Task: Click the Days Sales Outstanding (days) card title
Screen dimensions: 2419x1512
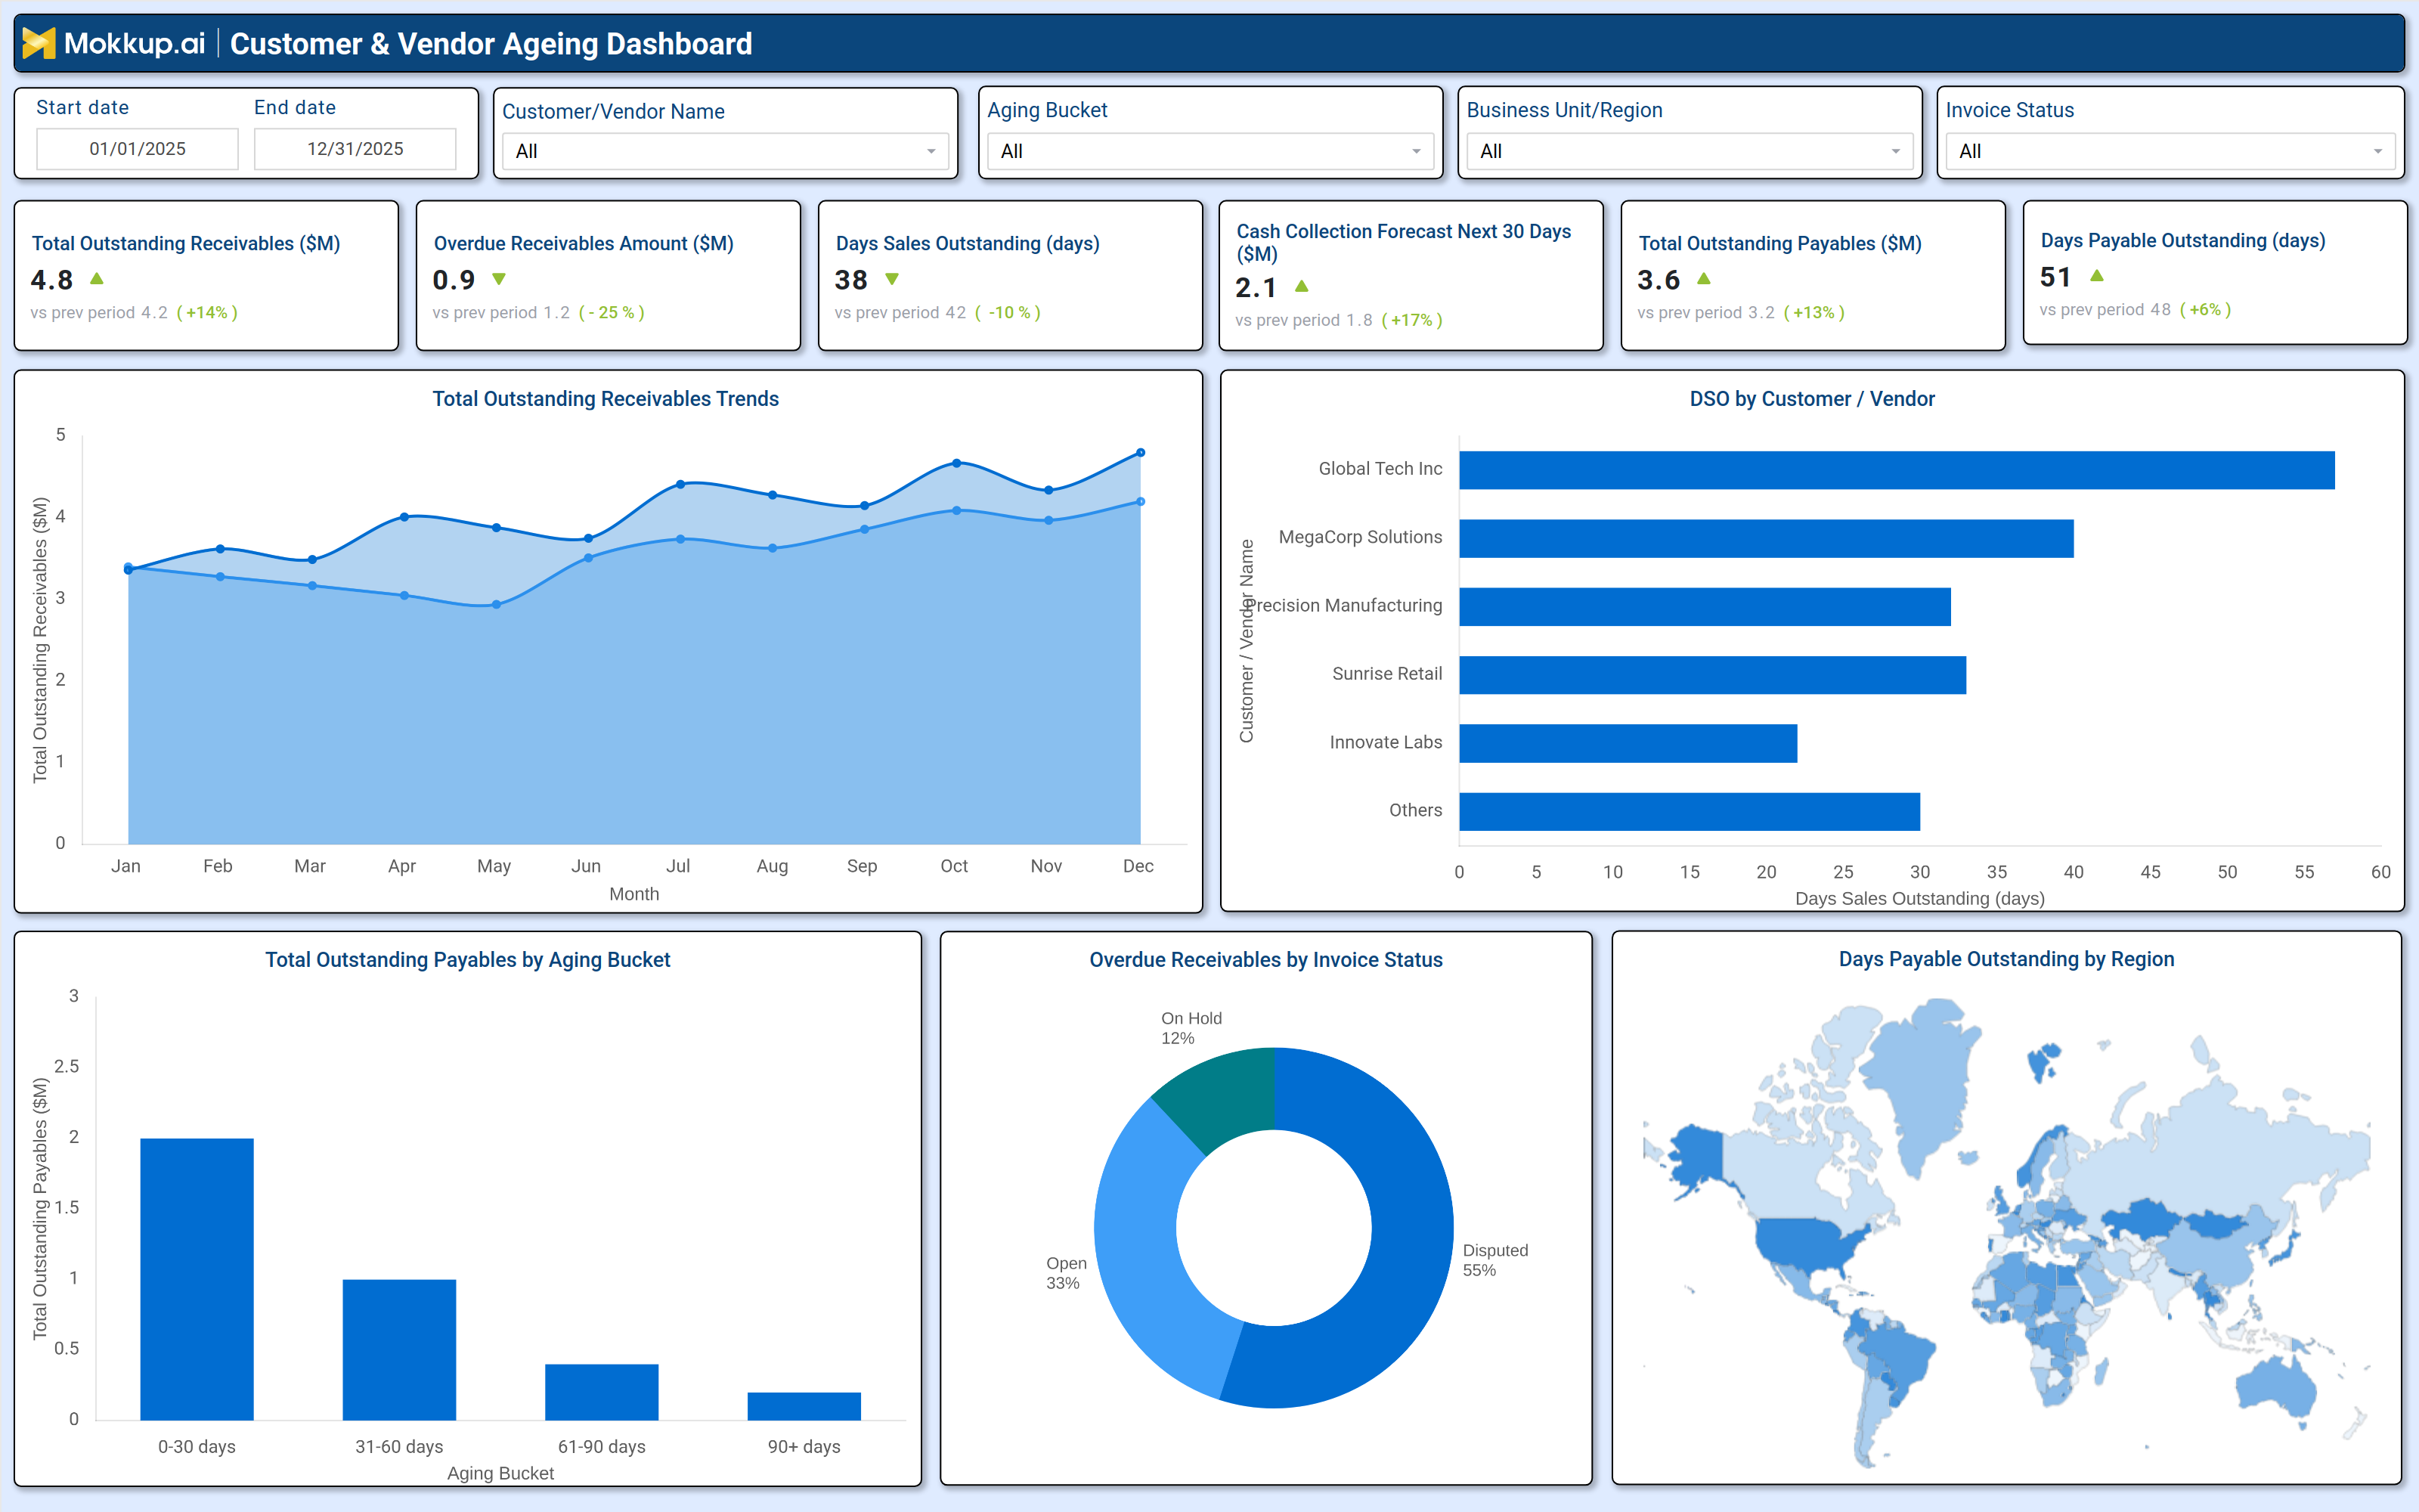Action: [968, 243]
